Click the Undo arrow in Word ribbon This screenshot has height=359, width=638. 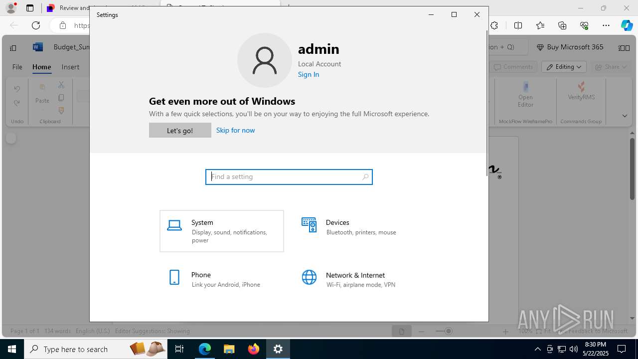tap(17, 89)
